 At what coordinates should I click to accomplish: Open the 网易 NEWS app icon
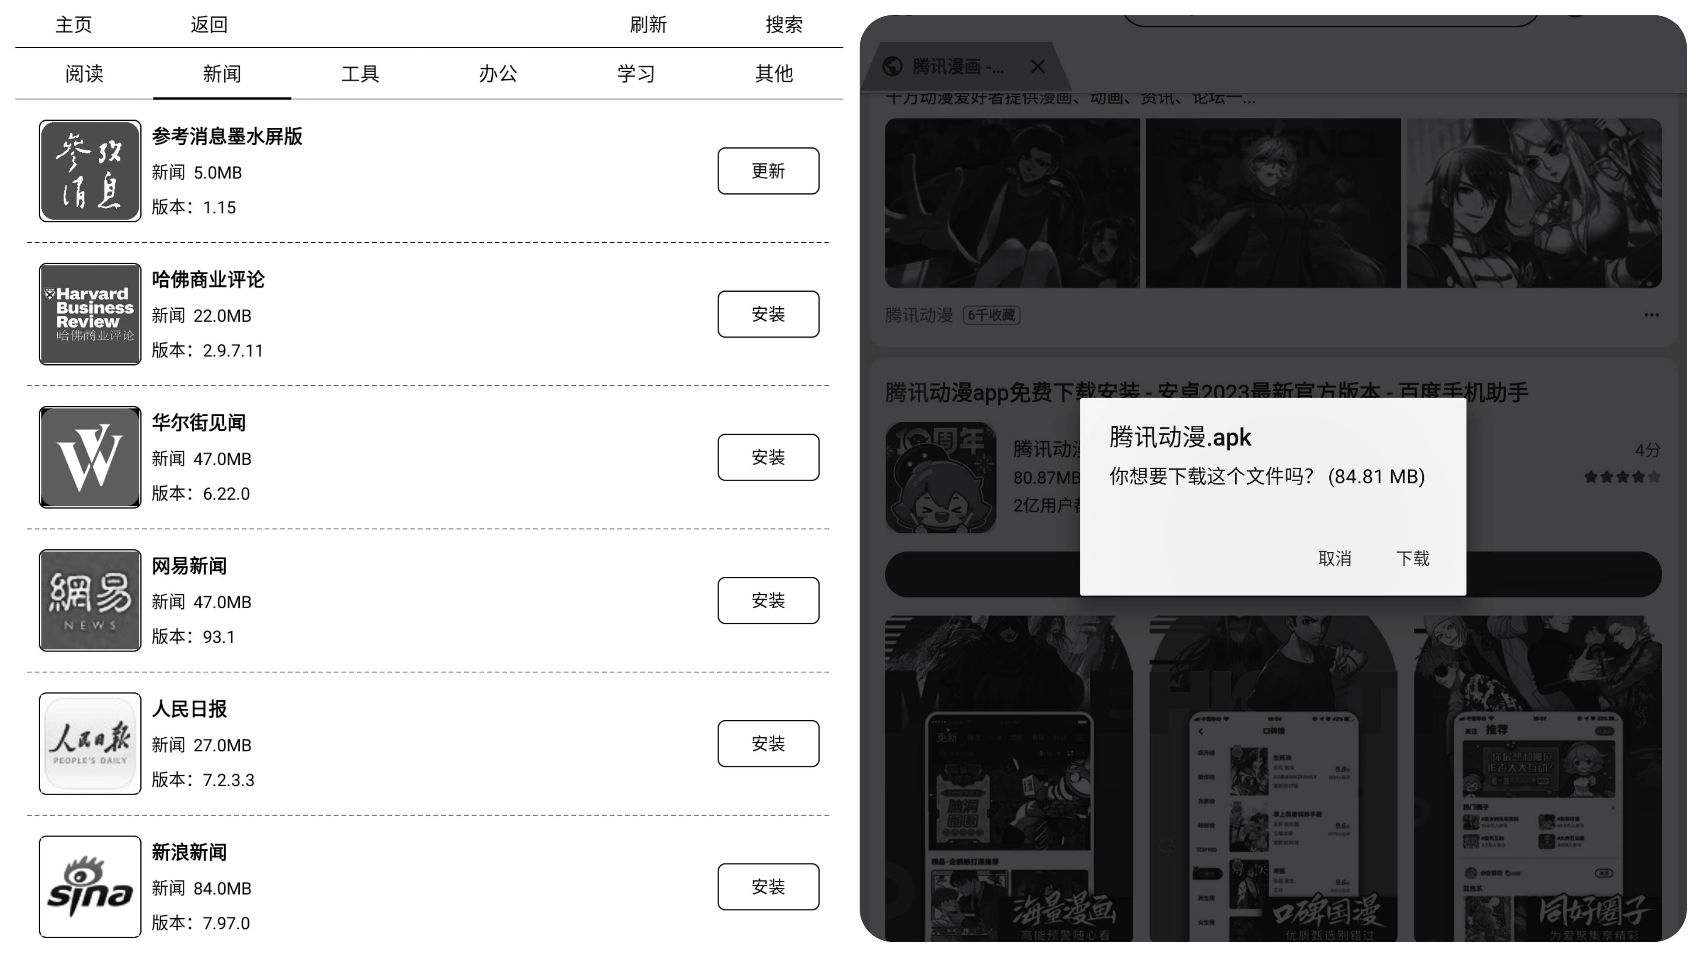pyautogui.click(x=90, y=600)
